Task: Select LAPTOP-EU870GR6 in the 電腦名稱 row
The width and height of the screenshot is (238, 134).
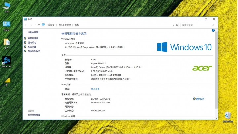Action: pyautogui.click(x=100, y=99)
